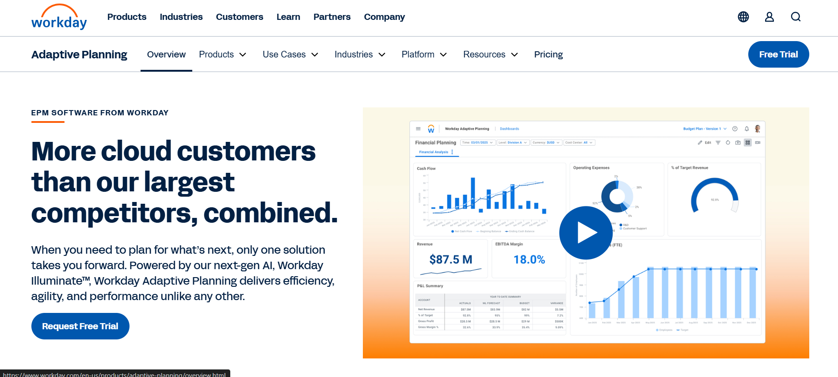Click the Revenue $87.5 M value
Viewport: 838px width, 377px height.
tap(451, 259)
